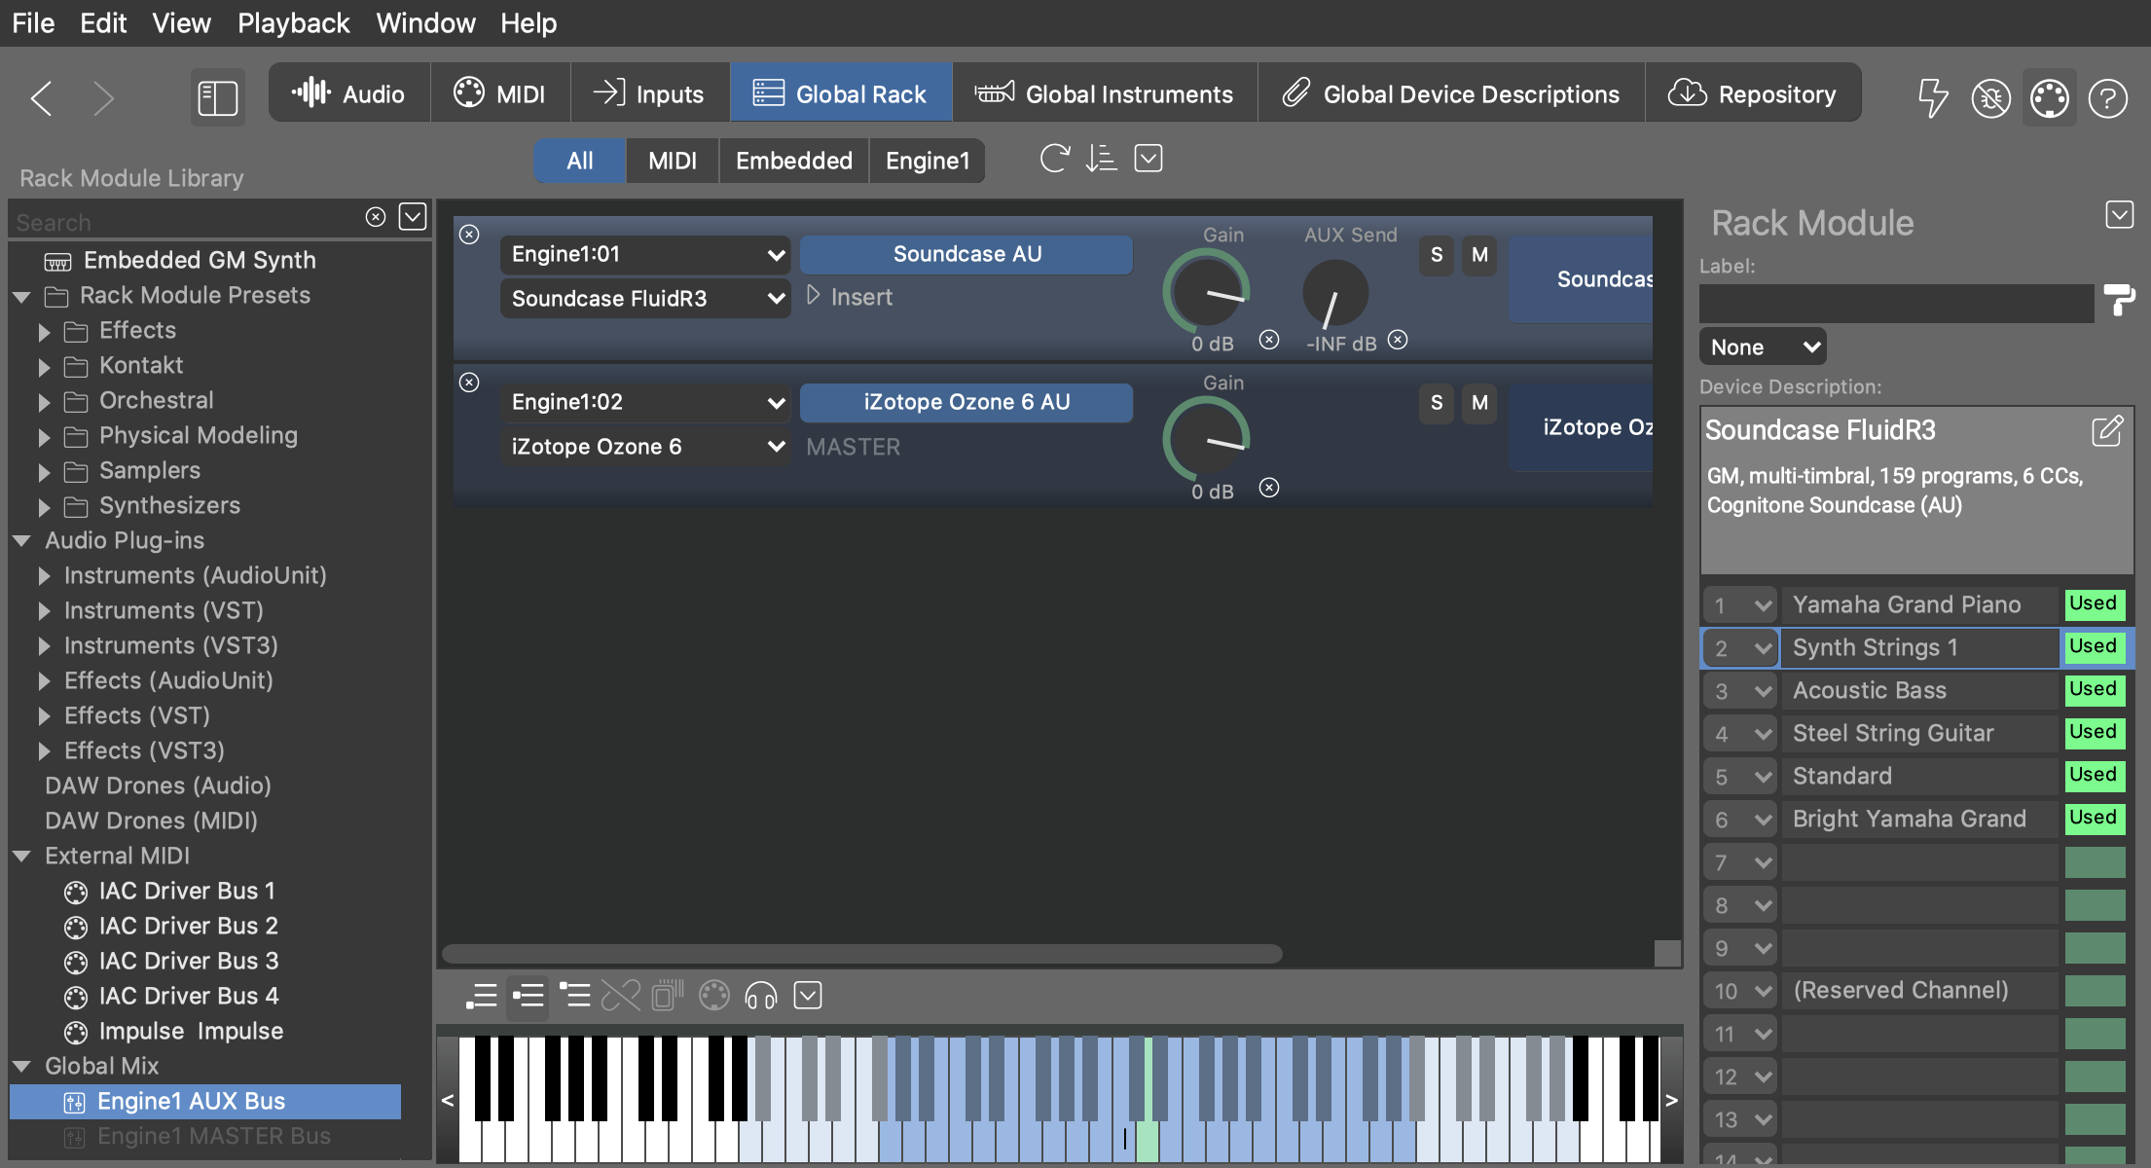Click the Soundcase AU plugin button
This screenshot has width=2151, height=1168.
pyautogui.click(x=966, y=254)
